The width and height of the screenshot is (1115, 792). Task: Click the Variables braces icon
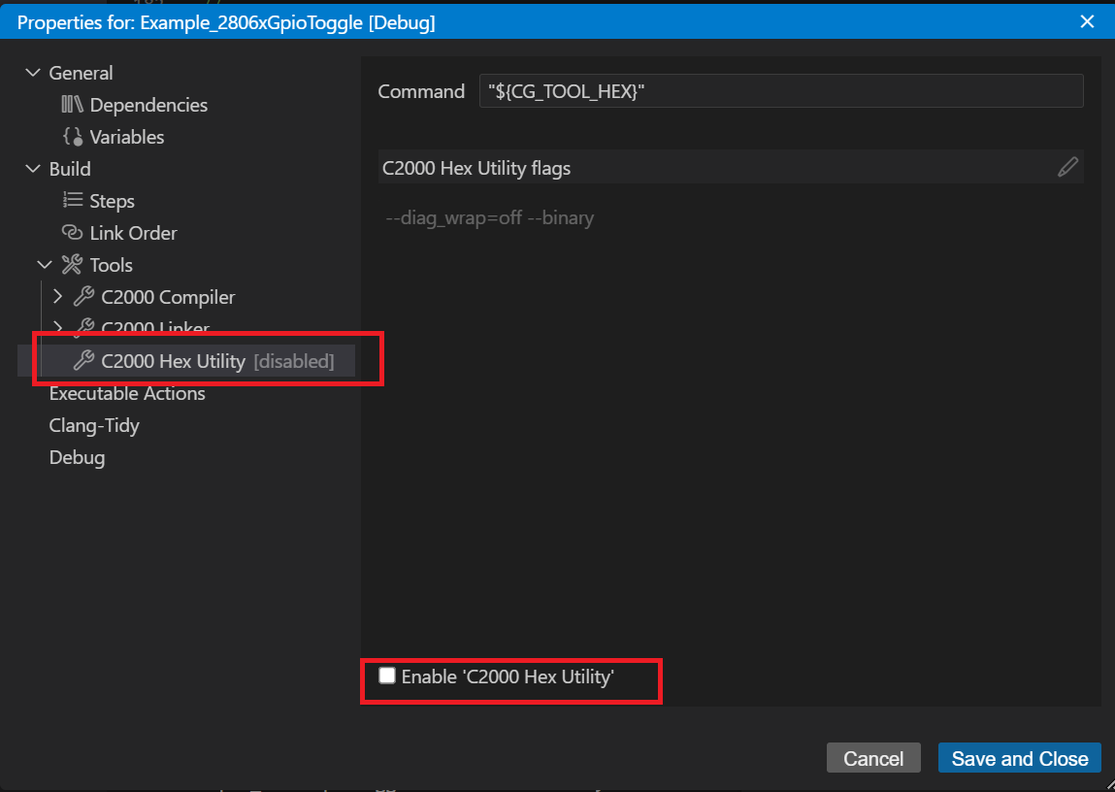click(x=72, y=137)
